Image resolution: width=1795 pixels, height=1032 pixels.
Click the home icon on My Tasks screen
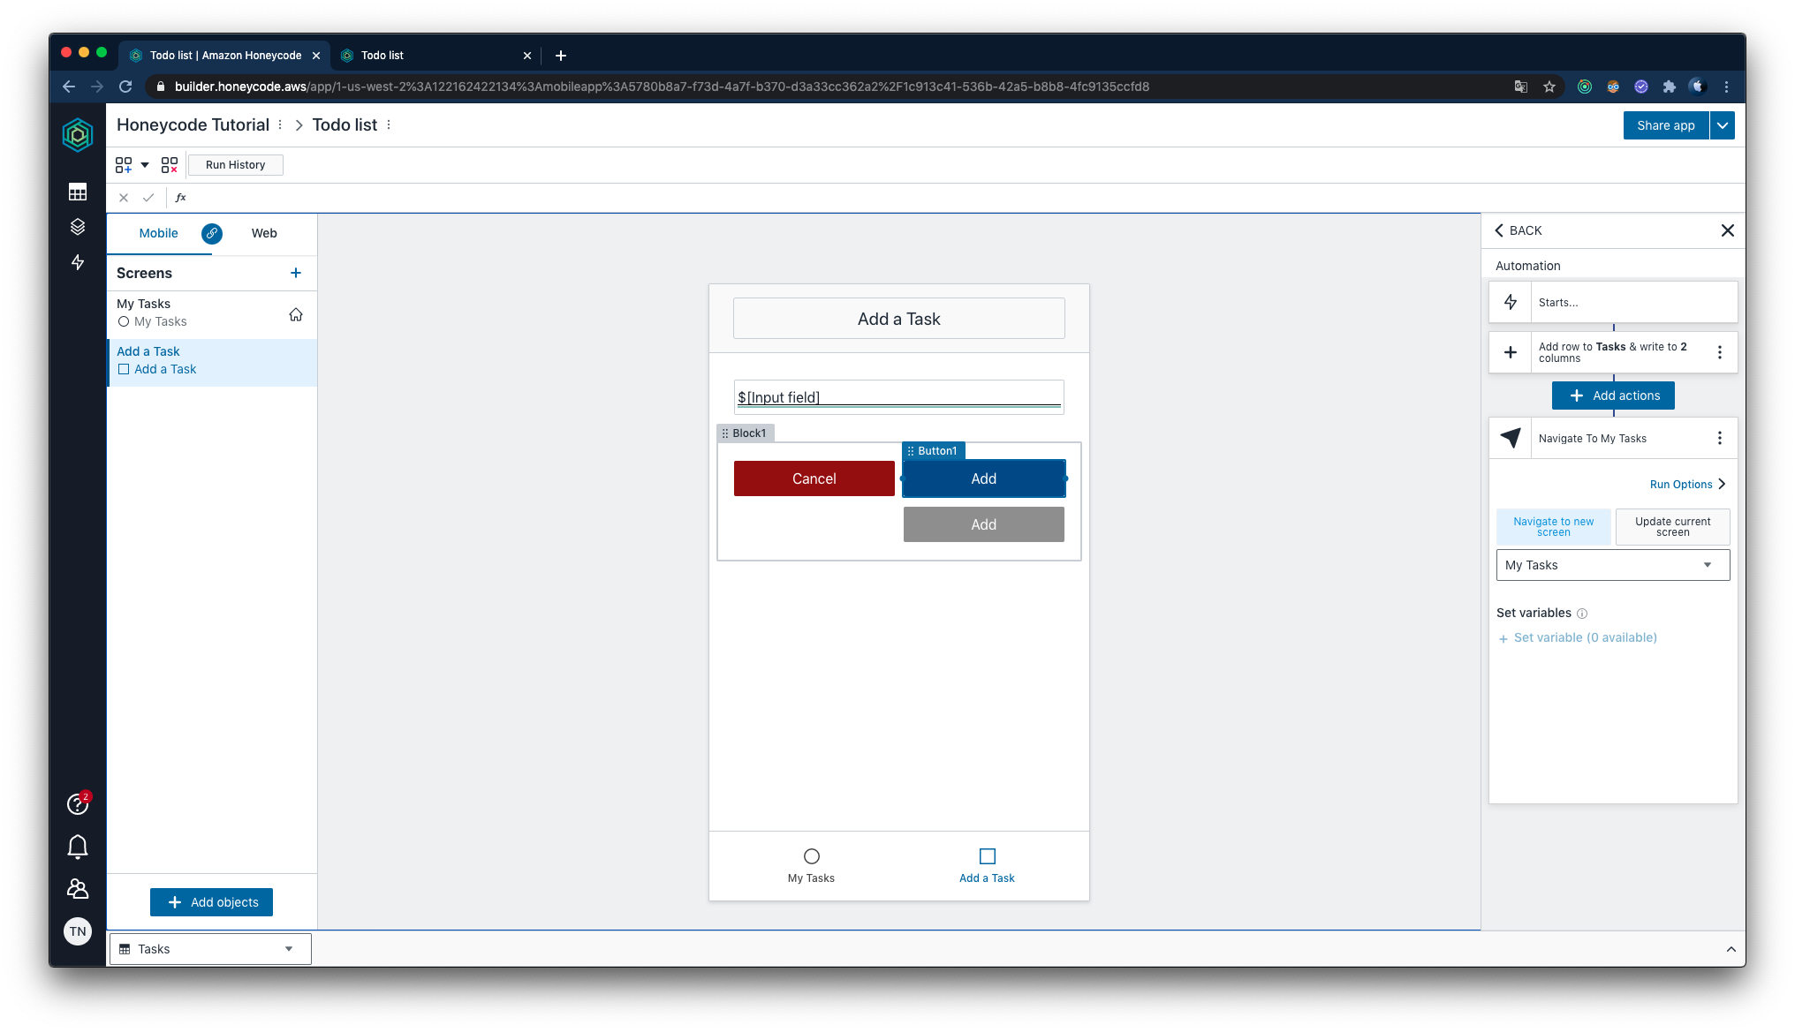coord(296,314)
